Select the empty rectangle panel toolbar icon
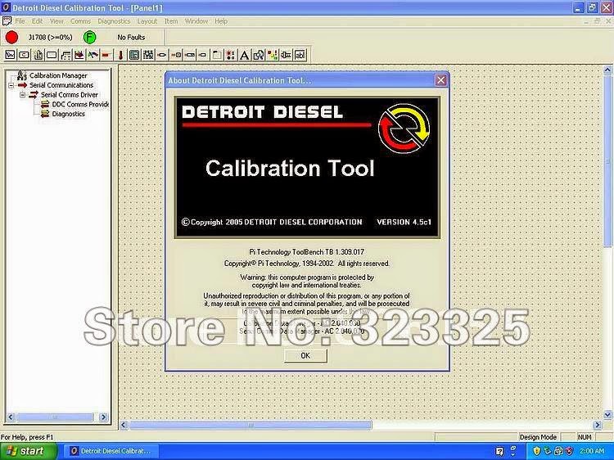 coord(52,55)
